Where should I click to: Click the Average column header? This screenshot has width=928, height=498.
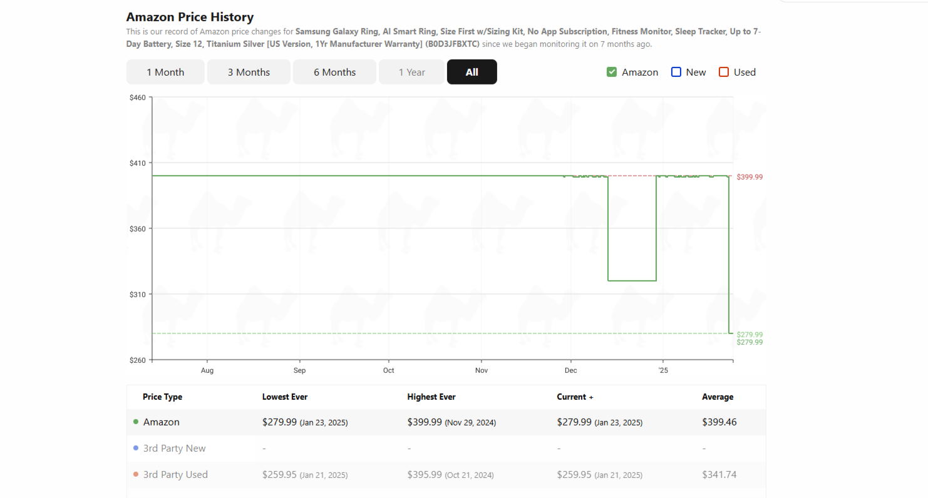(718, 397)
